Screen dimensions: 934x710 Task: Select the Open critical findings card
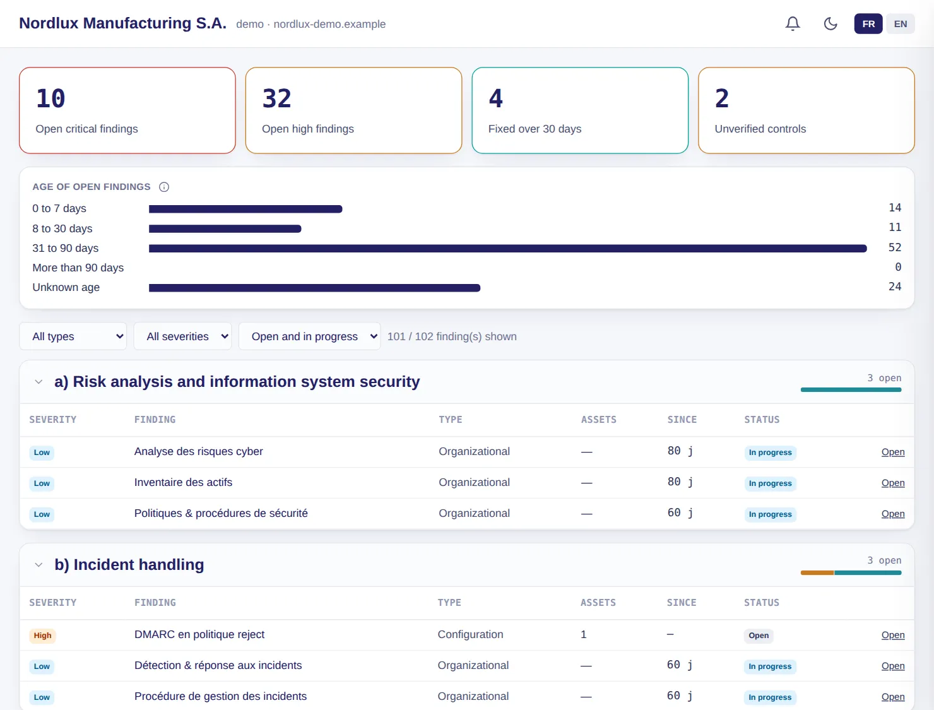coord(127,110)
